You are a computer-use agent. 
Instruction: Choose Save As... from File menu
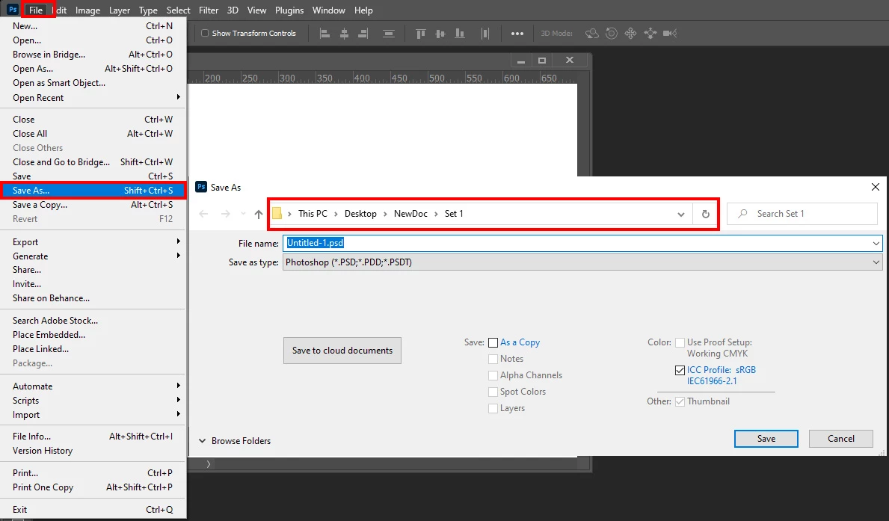click(93, 190)
